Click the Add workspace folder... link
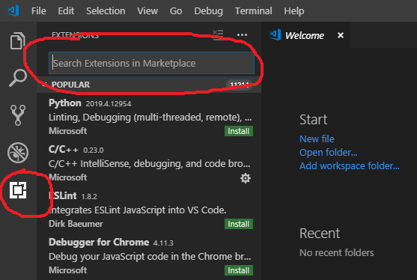This screenshot has height=280, width=417. (x=349, y=166)
